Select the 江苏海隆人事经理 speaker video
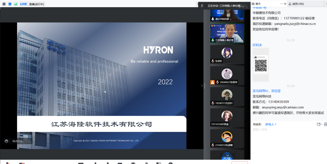 227,33
